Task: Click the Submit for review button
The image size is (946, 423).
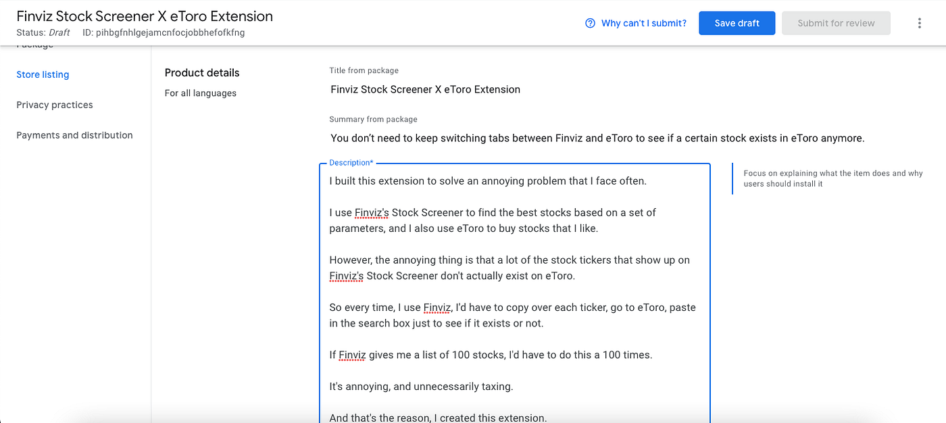Action: tap(836, 23)
